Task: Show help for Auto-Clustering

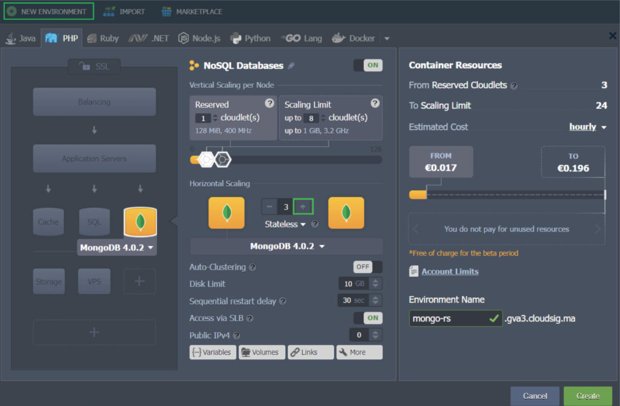Action: click(252, 268)
